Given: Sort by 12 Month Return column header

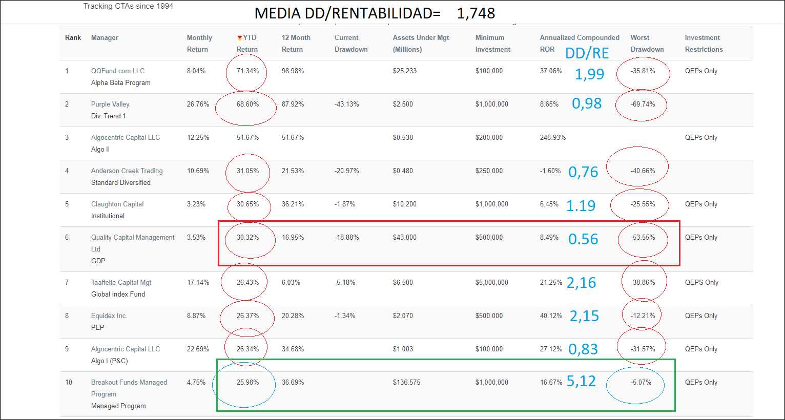Looking at the screenshot, I should (296, 44).
